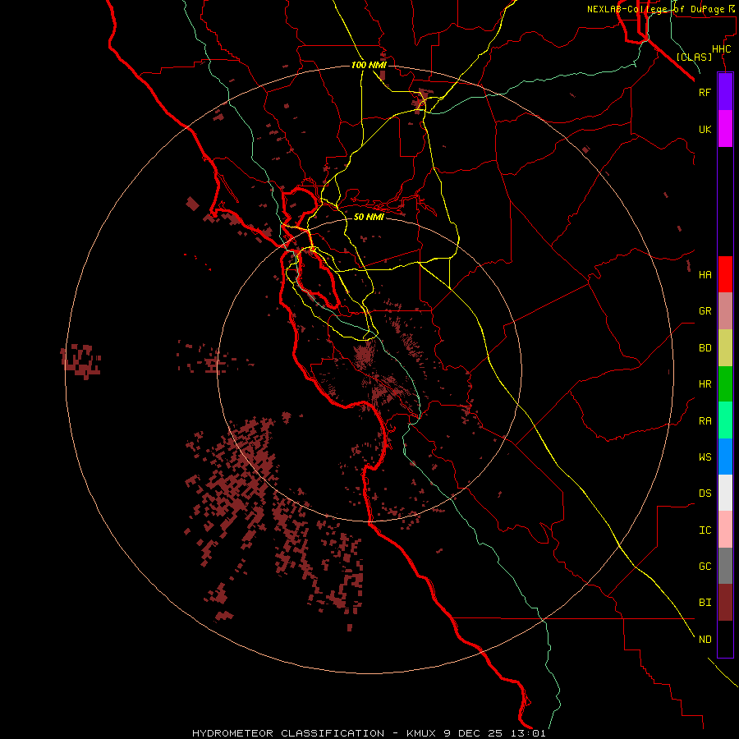Click the blue WS legend swatch
The width and height of the screenshot is (739, 739).
(x=725, y=457)
